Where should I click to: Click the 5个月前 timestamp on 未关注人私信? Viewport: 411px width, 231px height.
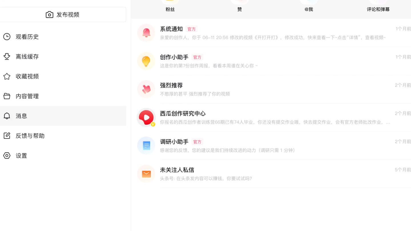click(403, 170)
